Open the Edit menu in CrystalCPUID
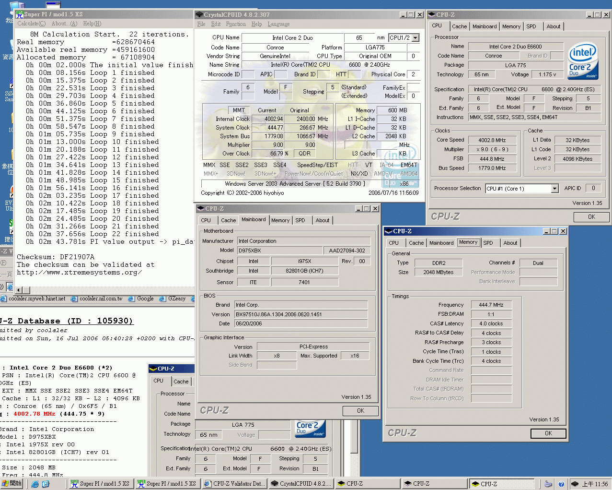 (216, 24)
